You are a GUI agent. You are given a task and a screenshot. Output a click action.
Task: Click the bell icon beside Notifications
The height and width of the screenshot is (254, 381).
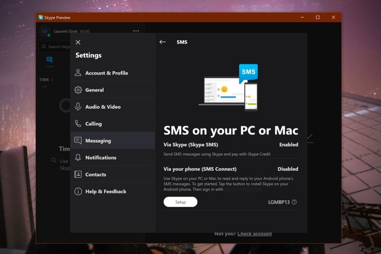coord(78,157)
